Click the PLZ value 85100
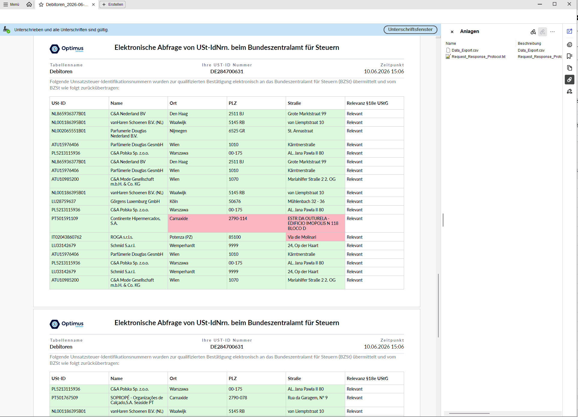 256,237
